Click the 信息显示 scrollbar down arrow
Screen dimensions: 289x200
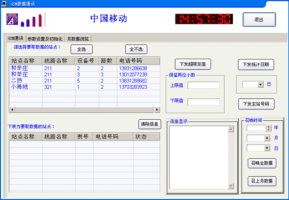tap(231, 186)
